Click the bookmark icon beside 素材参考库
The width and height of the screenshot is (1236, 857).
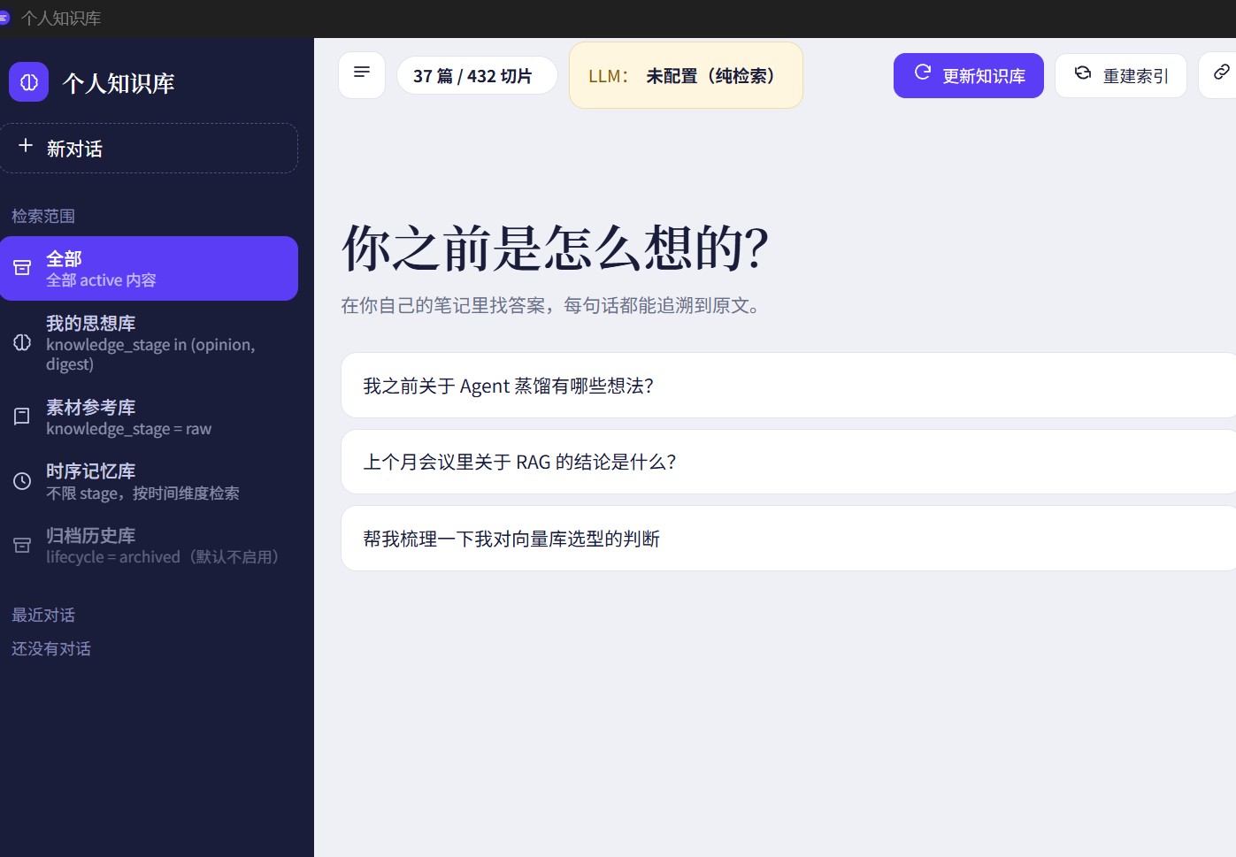tap(22, 417)
